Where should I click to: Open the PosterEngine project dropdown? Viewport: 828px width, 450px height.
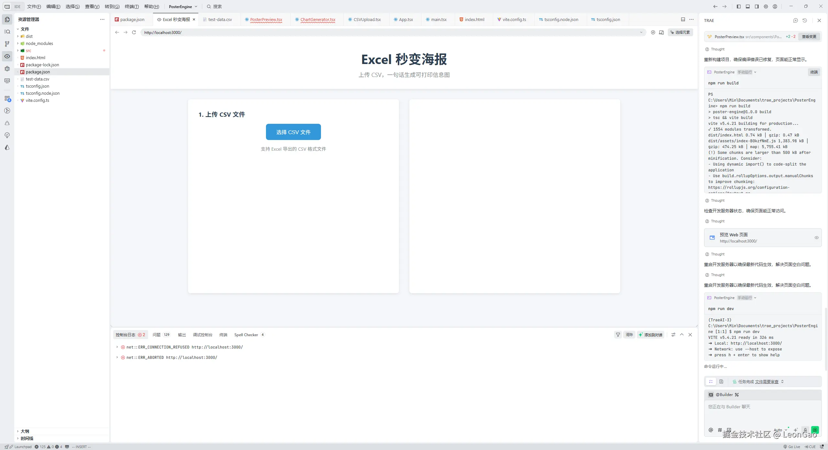(183, 6)
